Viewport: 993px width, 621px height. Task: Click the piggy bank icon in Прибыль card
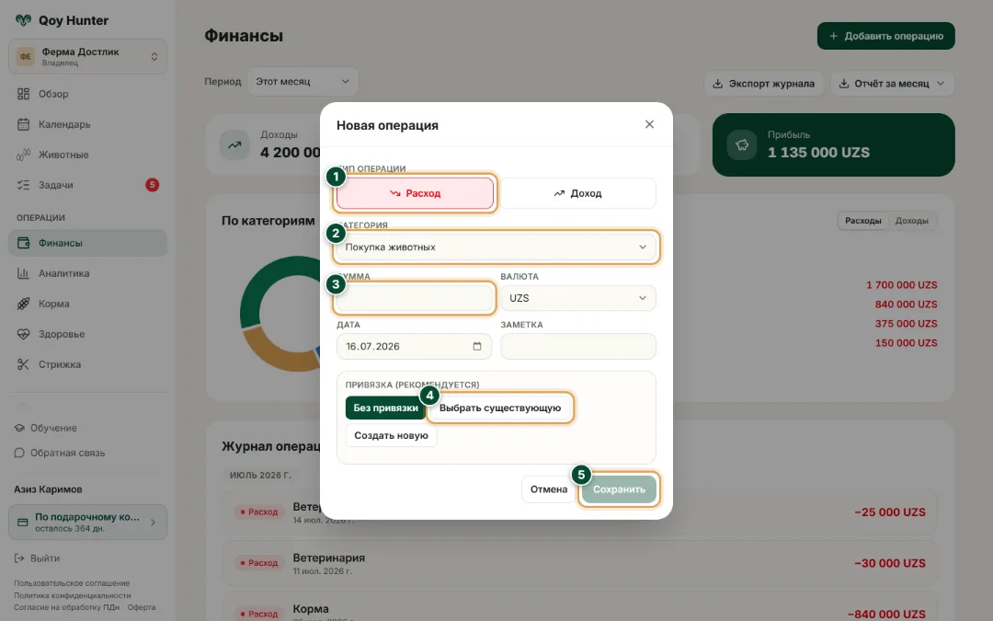pyautogui.click(x=742, y=144)
